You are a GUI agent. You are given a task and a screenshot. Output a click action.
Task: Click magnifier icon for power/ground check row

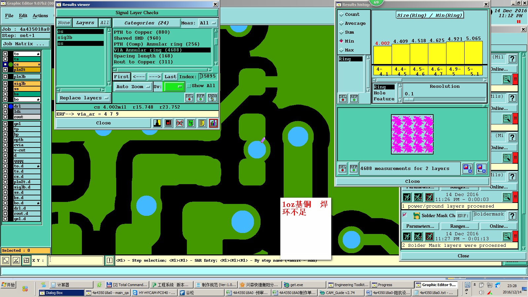tap(507, 197)
